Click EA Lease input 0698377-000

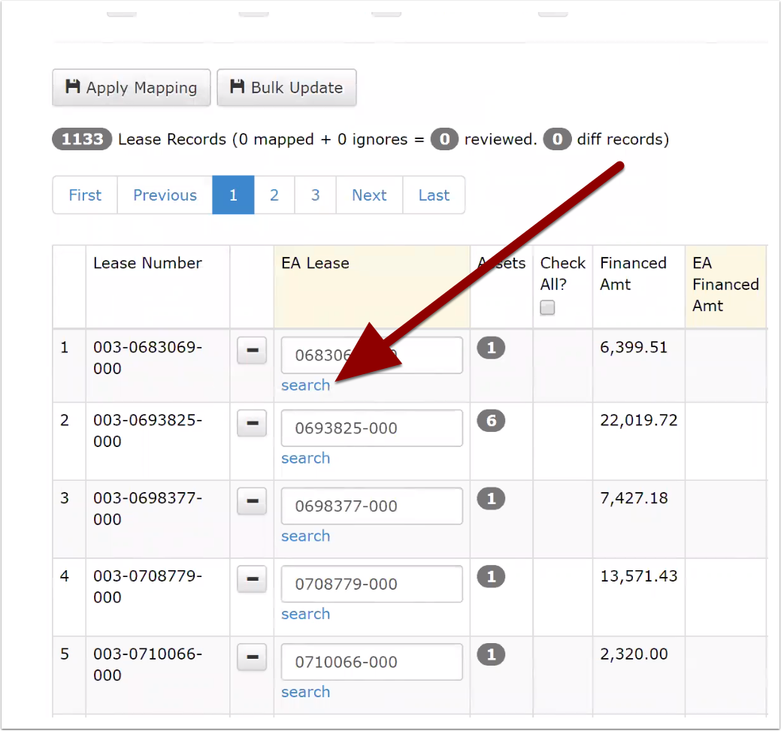pyautogui.click(x=371, y=506)
